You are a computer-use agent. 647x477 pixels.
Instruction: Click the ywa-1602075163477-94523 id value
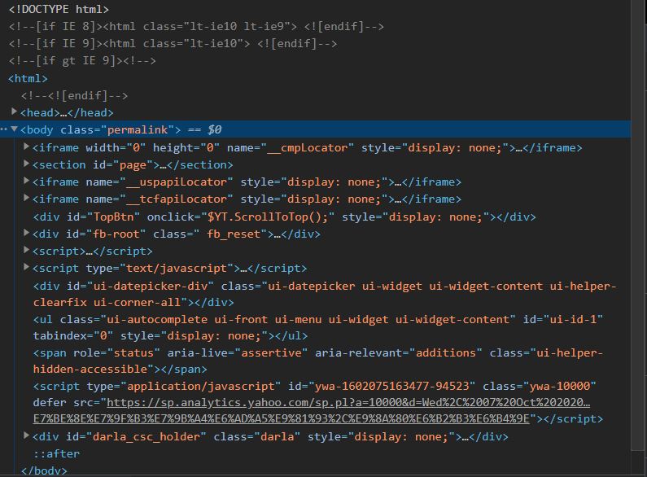[x=392, y=386]
